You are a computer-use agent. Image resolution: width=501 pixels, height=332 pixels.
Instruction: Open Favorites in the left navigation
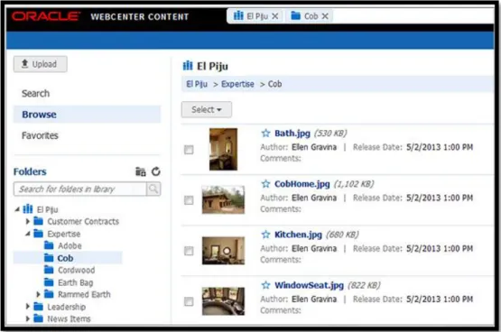40,135
